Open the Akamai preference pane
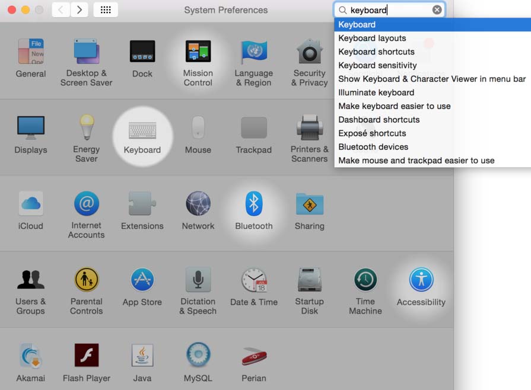 pos(30,363)
